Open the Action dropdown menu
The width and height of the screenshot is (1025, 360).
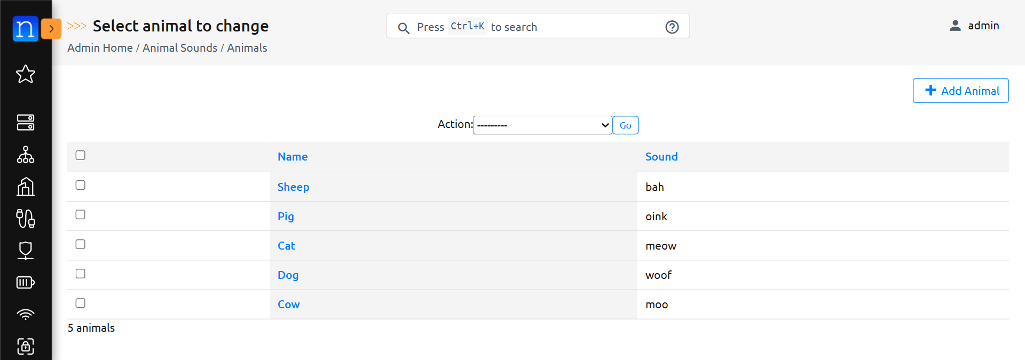tap(542, 125)
